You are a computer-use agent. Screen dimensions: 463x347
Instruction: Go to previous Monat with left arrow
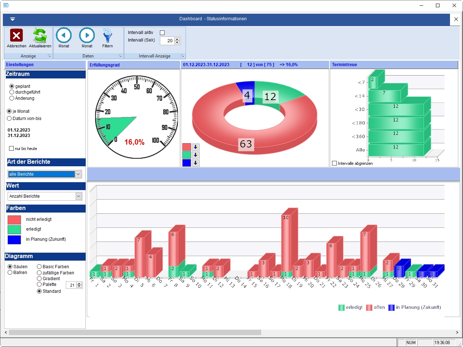click(64, 35)
